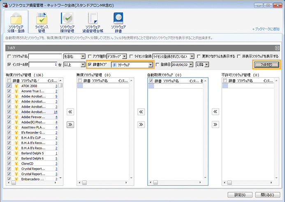The width and height of the screenshot is (285, 202).
Task: Click yen icon of B's Recorder G... row
Action: pyautogui.click(x=16, y=133)
